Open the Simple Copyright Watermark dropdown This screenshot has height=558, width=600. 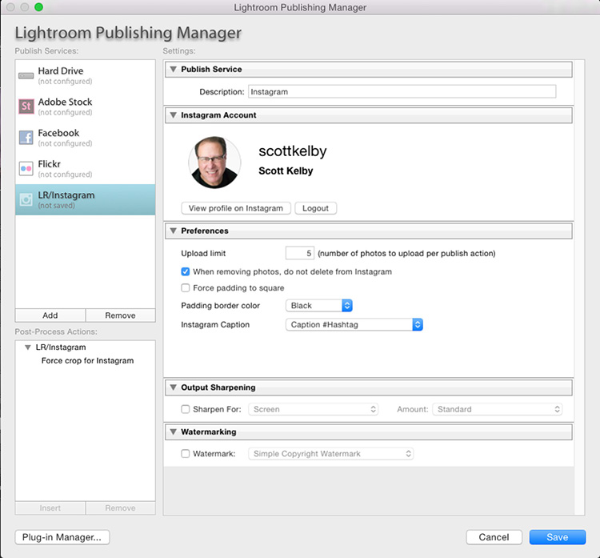331,453
